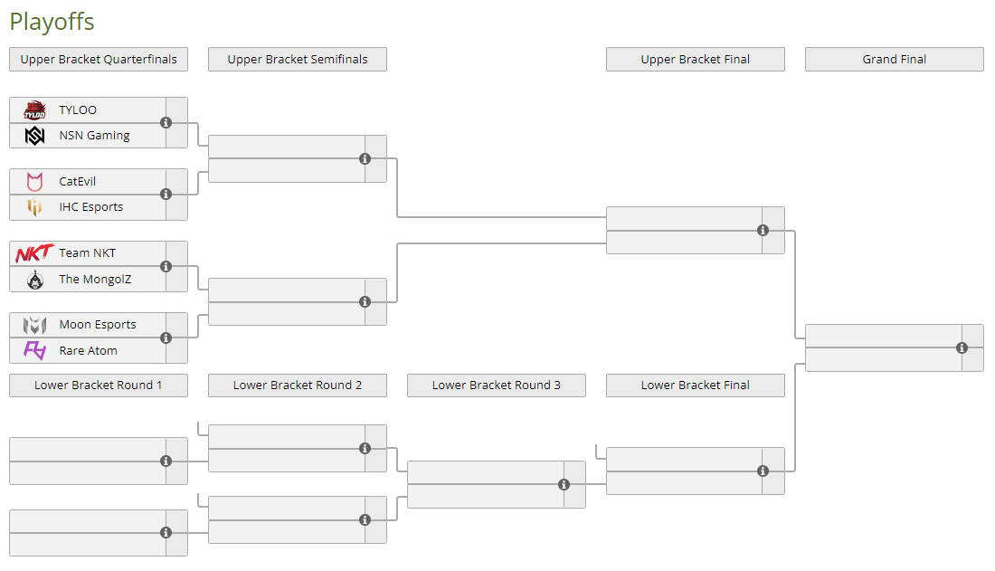This screenshot has width=995, height=571.
Task: Open info icon for Team NKT vs The MongolZ
Action: tap(166, 266)
